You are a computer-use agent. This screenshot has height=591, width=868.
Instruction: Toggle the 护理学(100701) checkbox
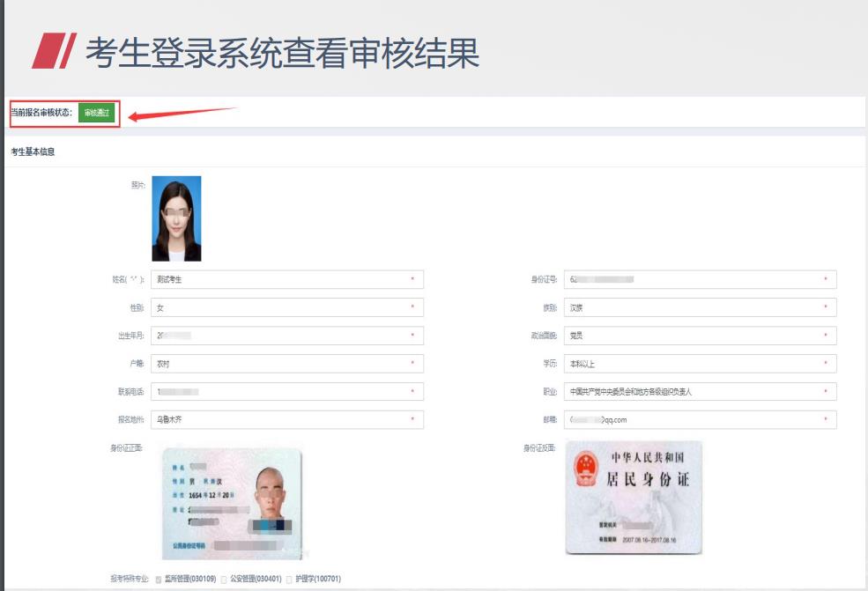(x=289, y=580)
